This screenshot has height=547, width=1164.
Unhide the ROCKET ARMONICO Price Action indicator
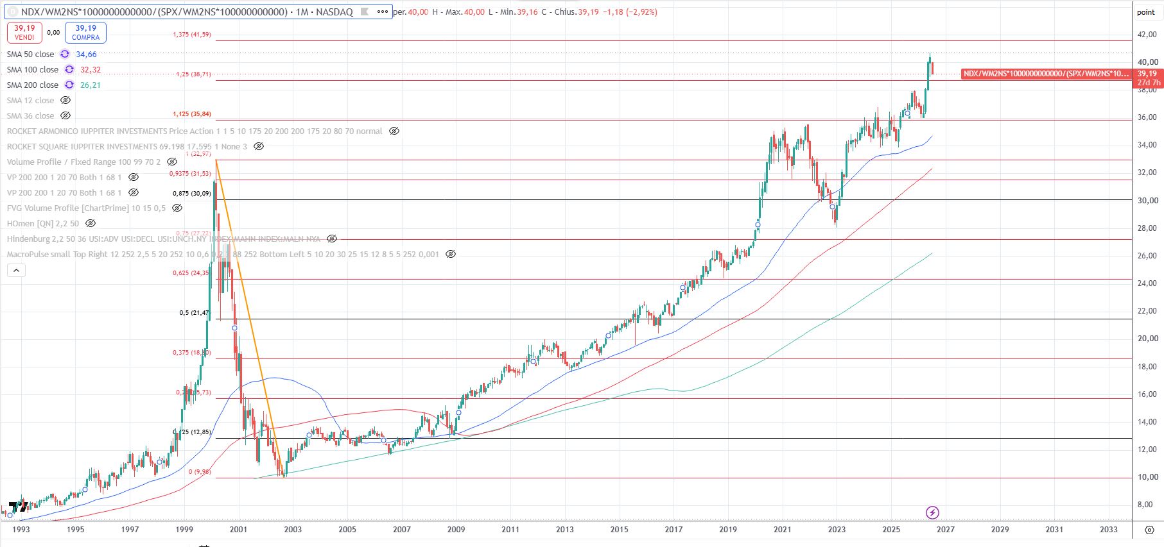[x=394, y=131]
